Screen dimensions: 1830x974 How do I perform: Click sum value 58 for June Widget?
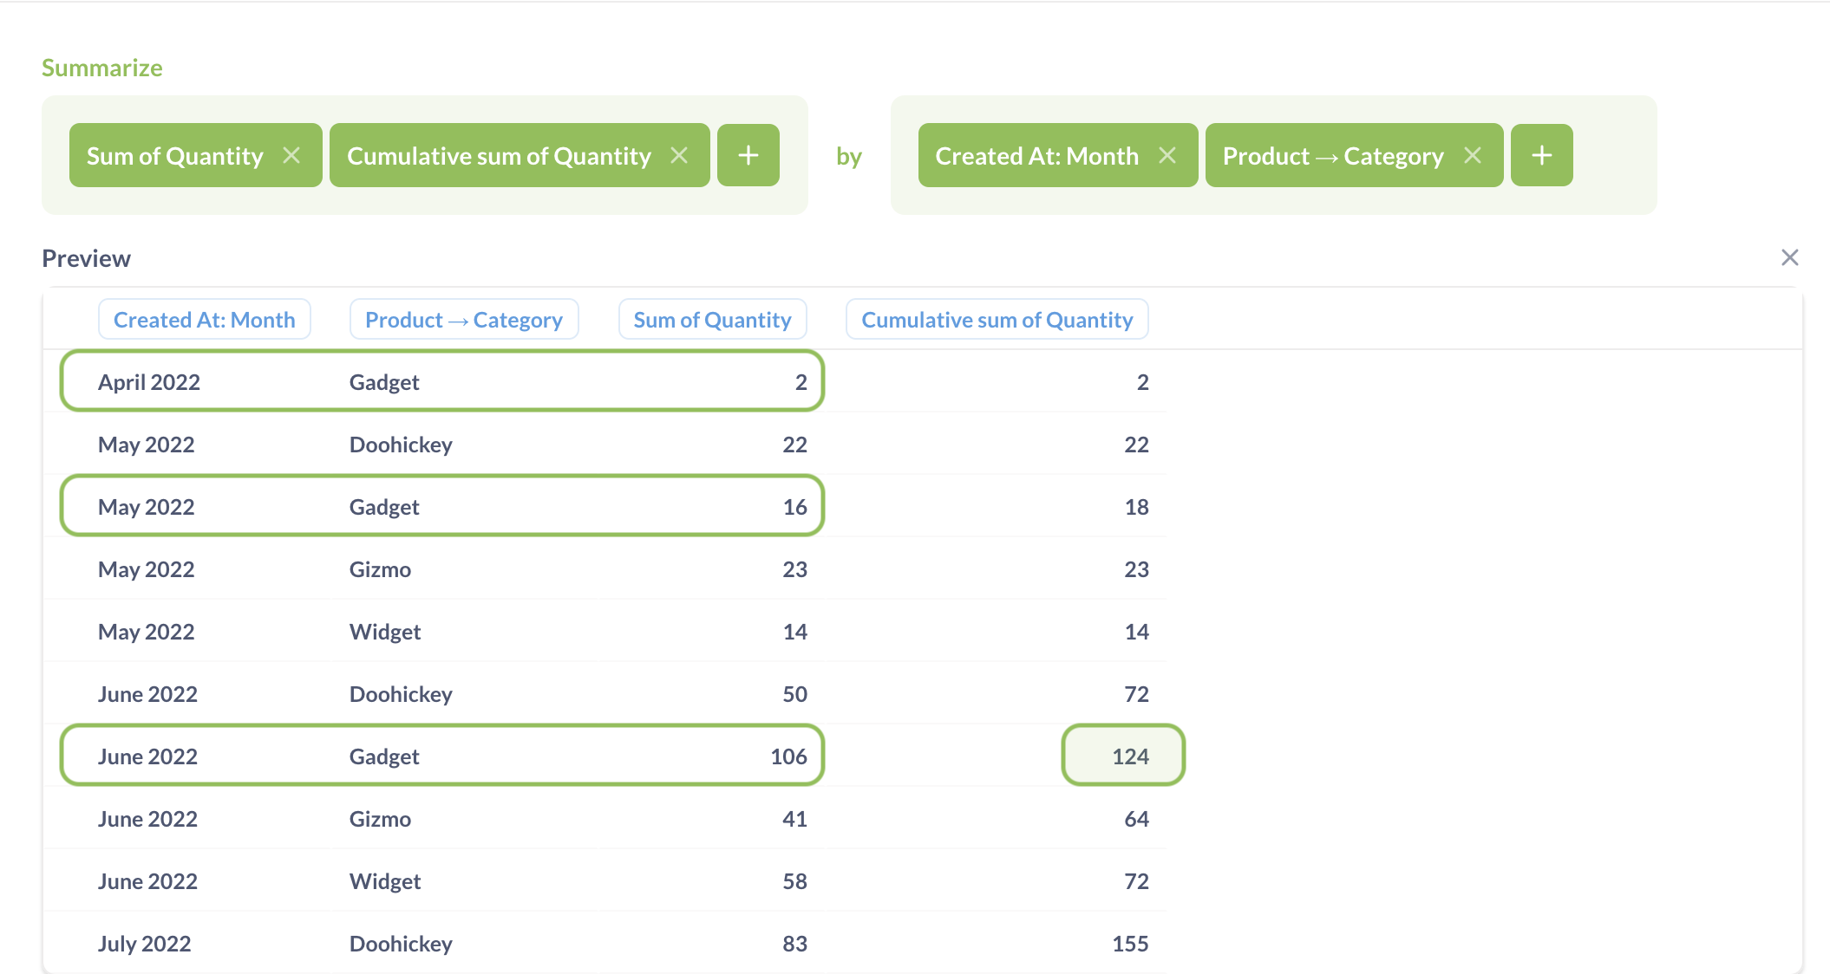(794, 881)
